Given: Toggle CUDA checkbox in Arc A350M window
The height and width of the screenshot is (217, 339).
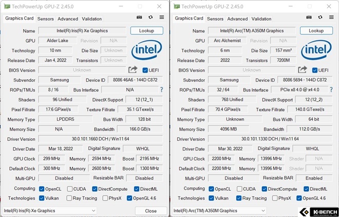Looking at the screenshot, I should (x=239, y=189).
